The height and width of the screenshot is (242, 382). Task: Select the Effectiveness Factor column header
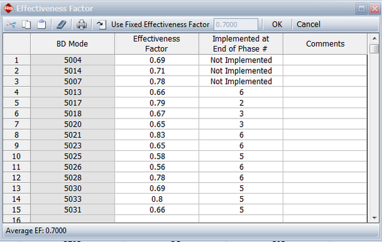tap(157, 44)
